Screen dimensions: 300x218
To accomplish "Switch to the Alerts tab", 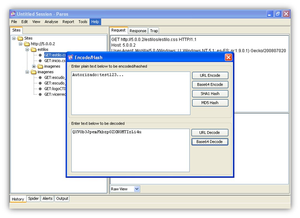I will (47, 199).
